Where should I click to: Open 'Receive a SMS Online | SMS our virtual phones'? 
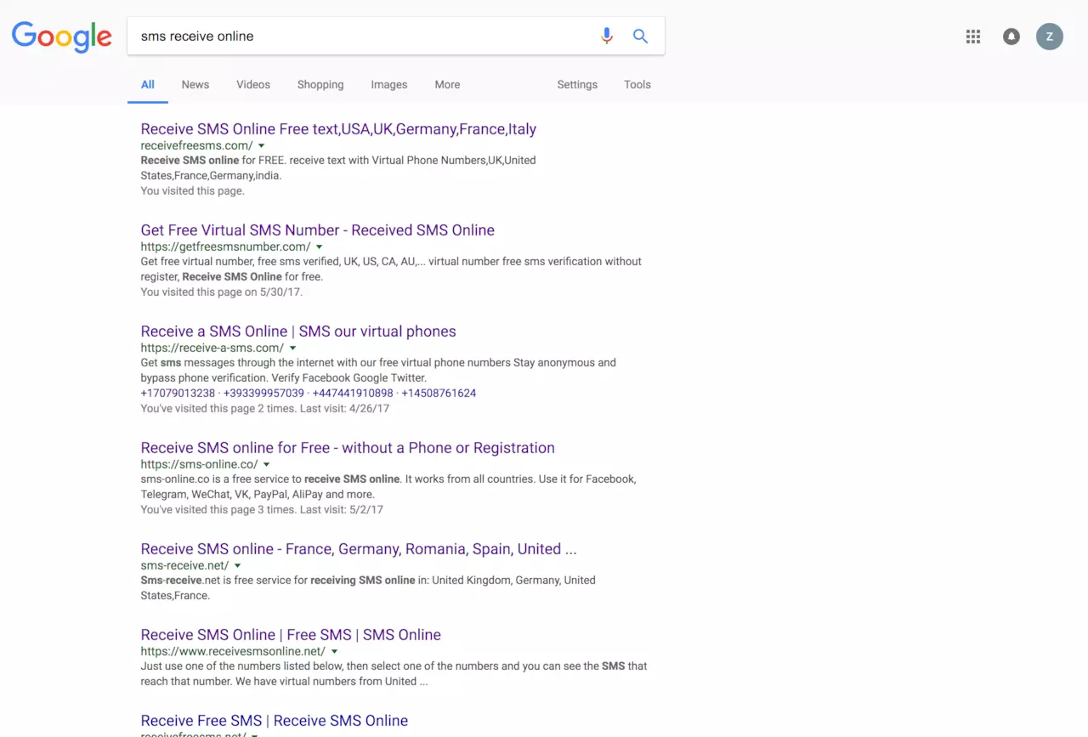pyautogui.click(x=298, y=332)
